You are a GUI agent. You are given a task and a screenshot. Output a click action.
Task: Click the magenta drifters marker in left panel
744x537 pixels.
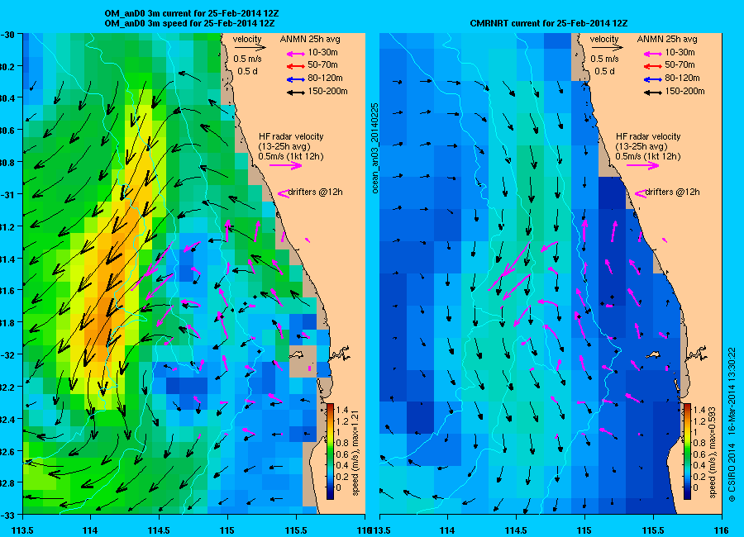(x=283, y=193)
